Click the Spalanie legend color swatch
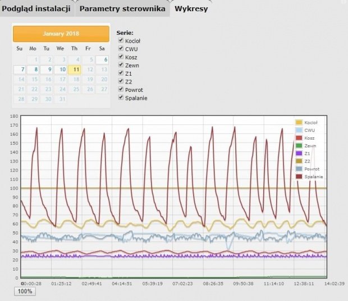348x301 pixels. (x=299, y=177)
